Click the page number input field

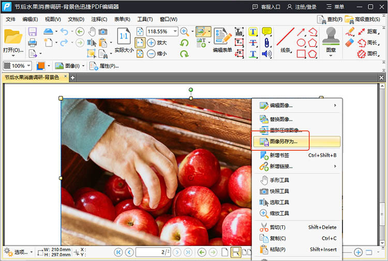[153, 252]
